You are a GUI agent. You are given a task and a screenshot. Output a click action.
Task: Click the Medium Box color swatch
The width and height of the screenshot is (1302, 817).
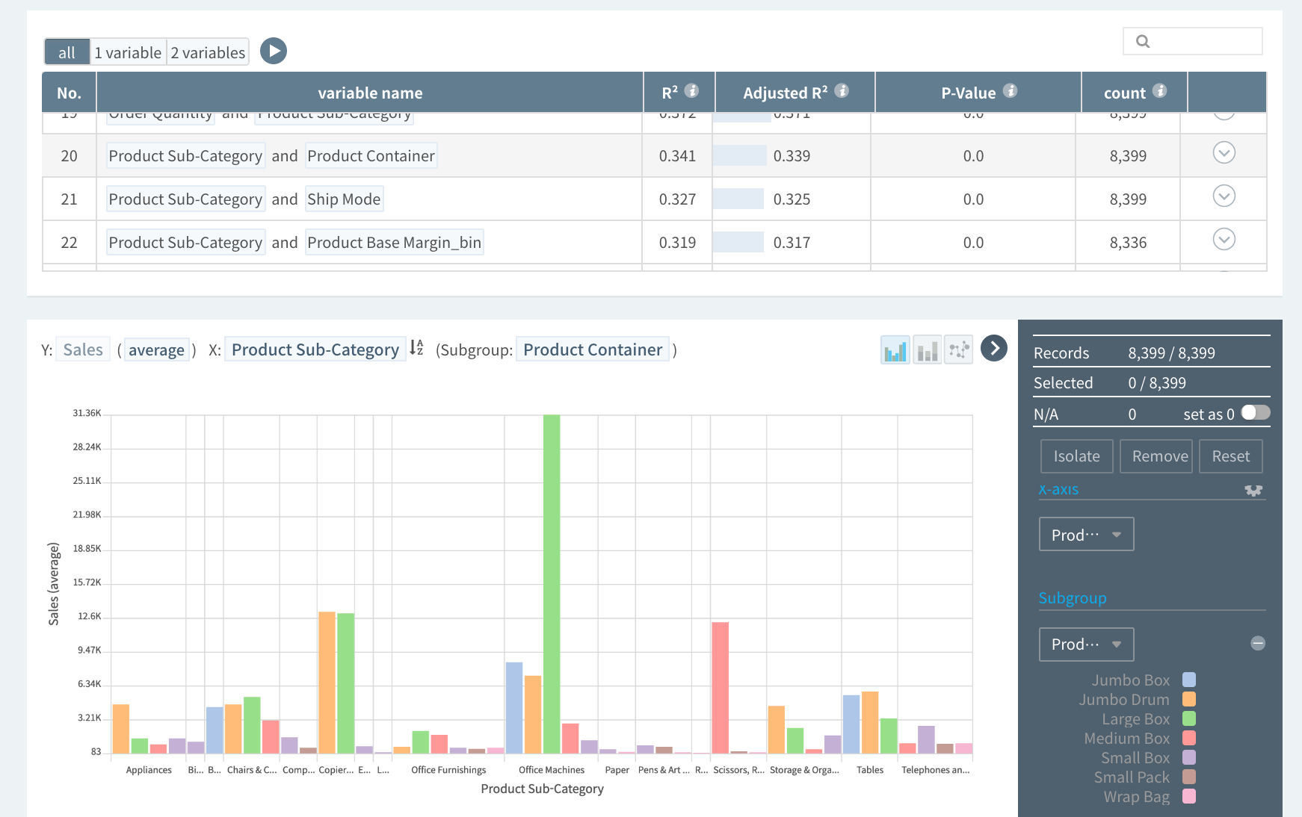(x=1189, y=738)
